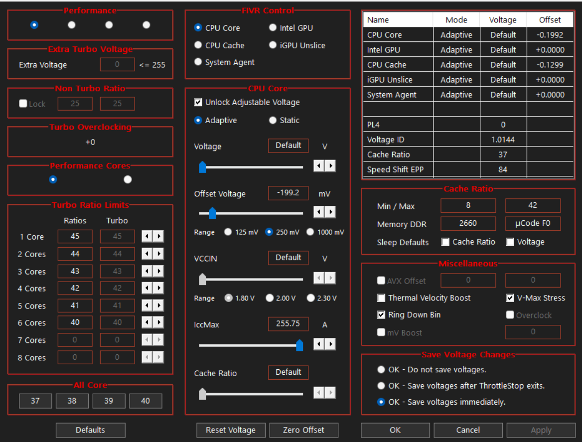The width and height of the screenshot is (582, 442).
Task: Increase IccMax with right arrow
Action: (330, 344)
